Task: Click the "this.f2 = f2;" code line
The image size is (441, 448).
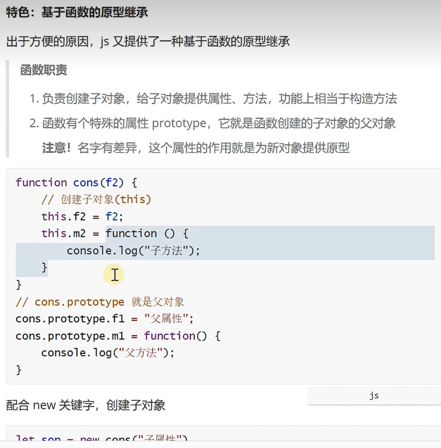Action: pos(83,217)
